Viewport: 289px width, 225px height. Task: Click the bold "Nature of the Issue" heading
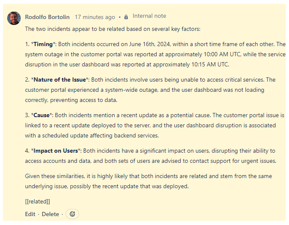pos(60,80)
